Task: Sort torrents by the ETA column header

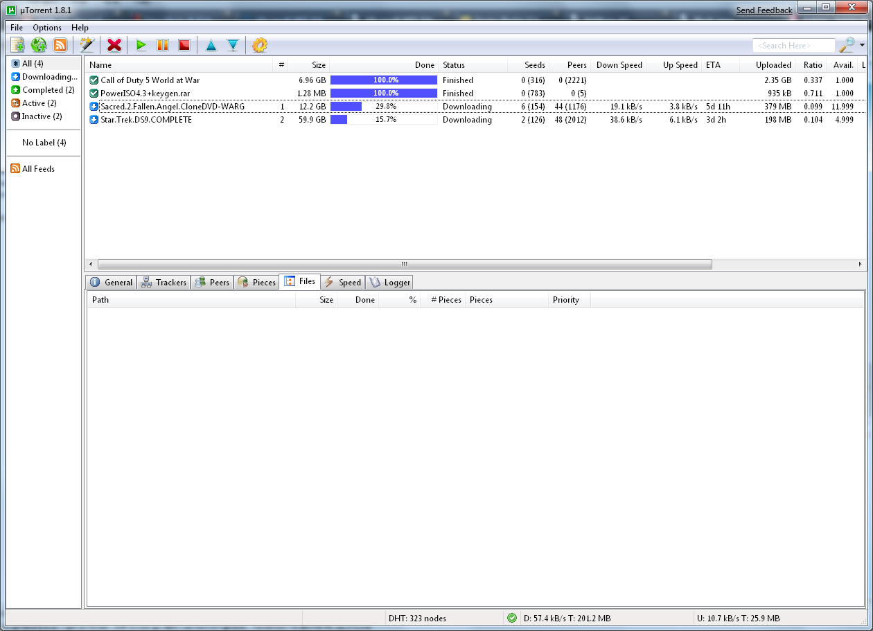Action: coord(720,65)
